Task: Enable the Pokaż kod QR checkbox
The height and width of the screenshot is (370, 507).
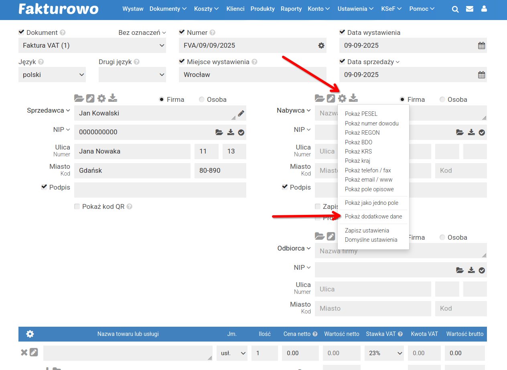Action: 77,206
